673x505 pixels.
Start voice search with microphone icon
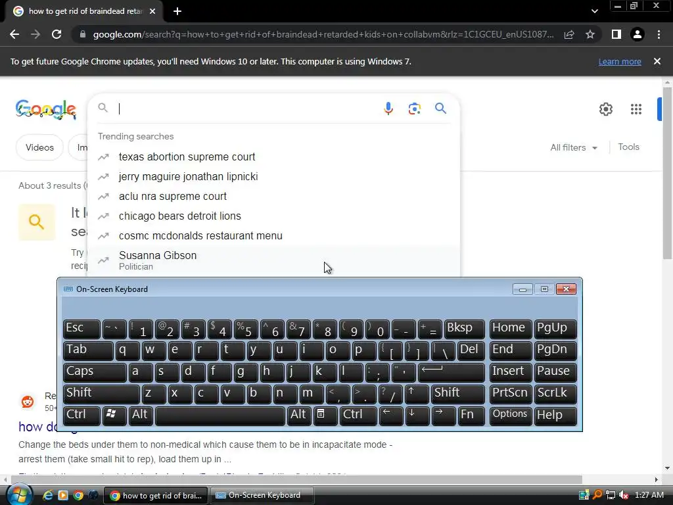coord(388,108)
